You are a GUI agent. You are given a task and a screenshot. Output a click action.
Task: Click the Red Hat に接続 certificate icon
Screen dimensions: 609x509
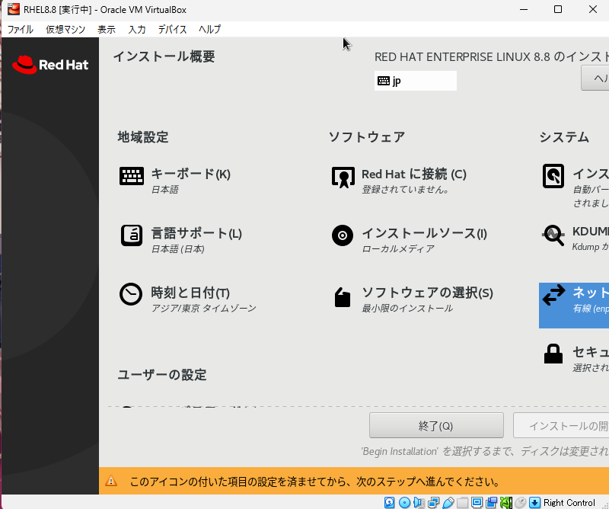343,178
